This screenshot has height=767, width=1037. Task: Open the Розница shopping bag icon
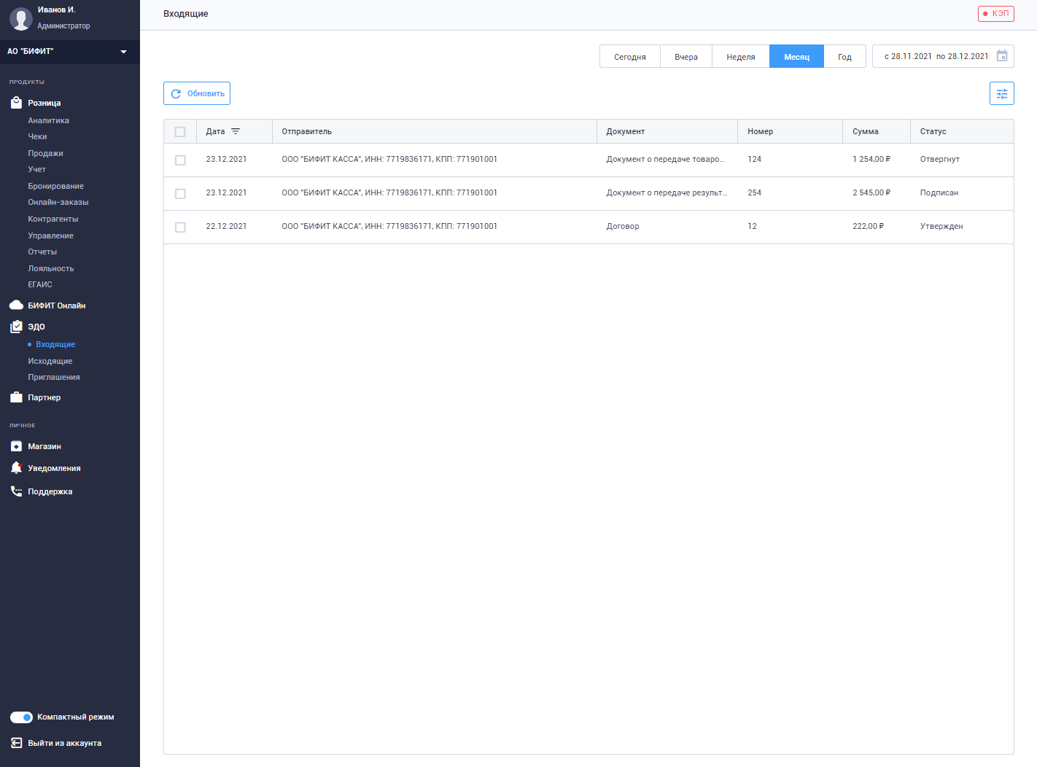point(16,103)
